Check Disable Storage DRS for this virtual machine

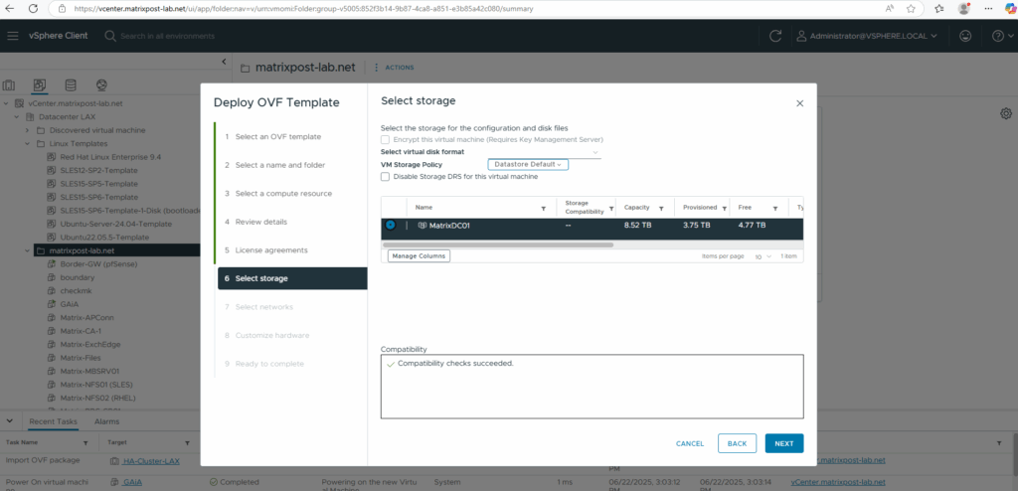(385, 177)
